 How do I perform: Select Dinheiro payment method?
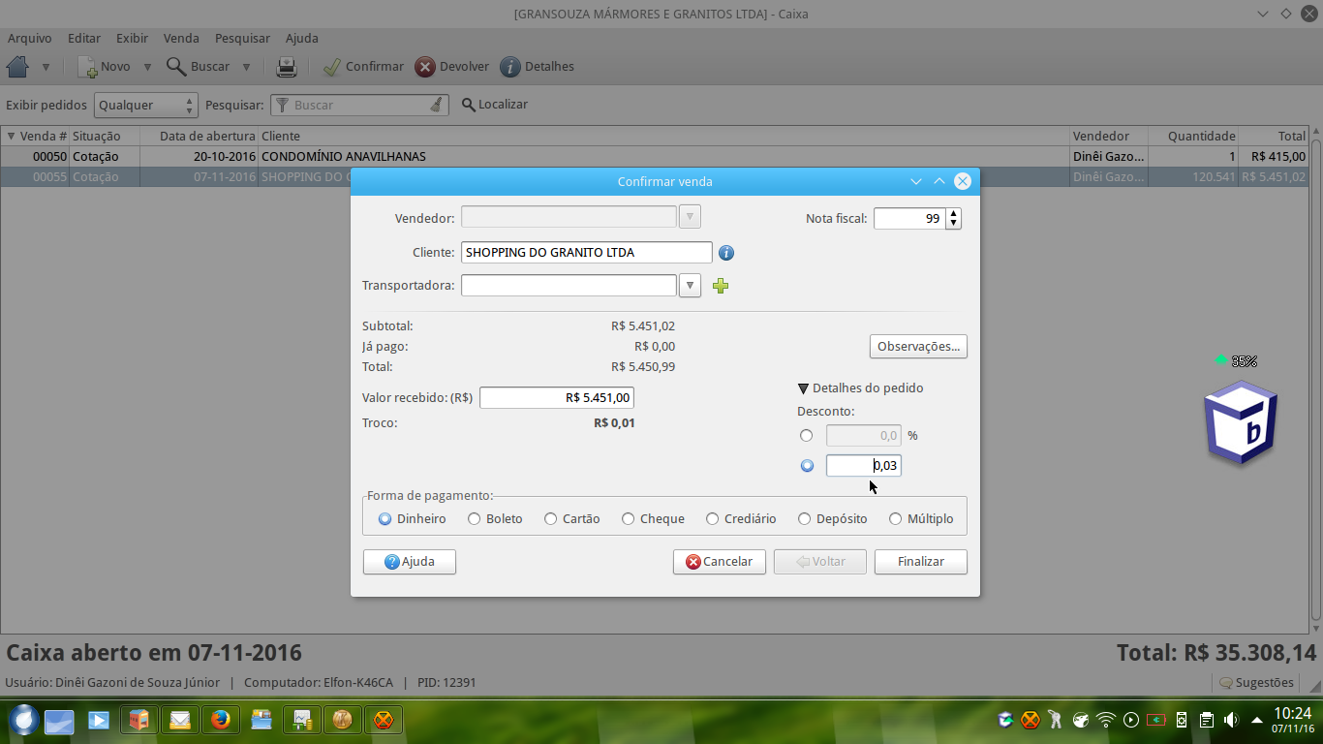[x=412, y=518]
